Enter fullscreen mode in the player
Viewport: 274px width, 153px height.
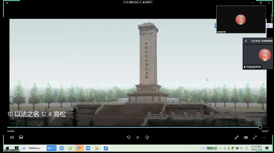tap(255, 137)
